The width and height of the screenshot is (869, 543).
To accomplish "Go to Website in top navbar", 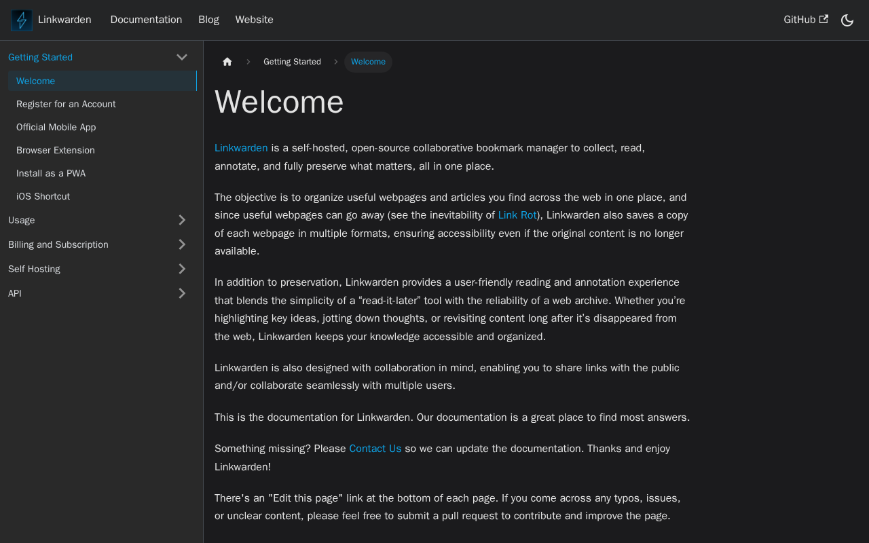I will click(254, 20).
